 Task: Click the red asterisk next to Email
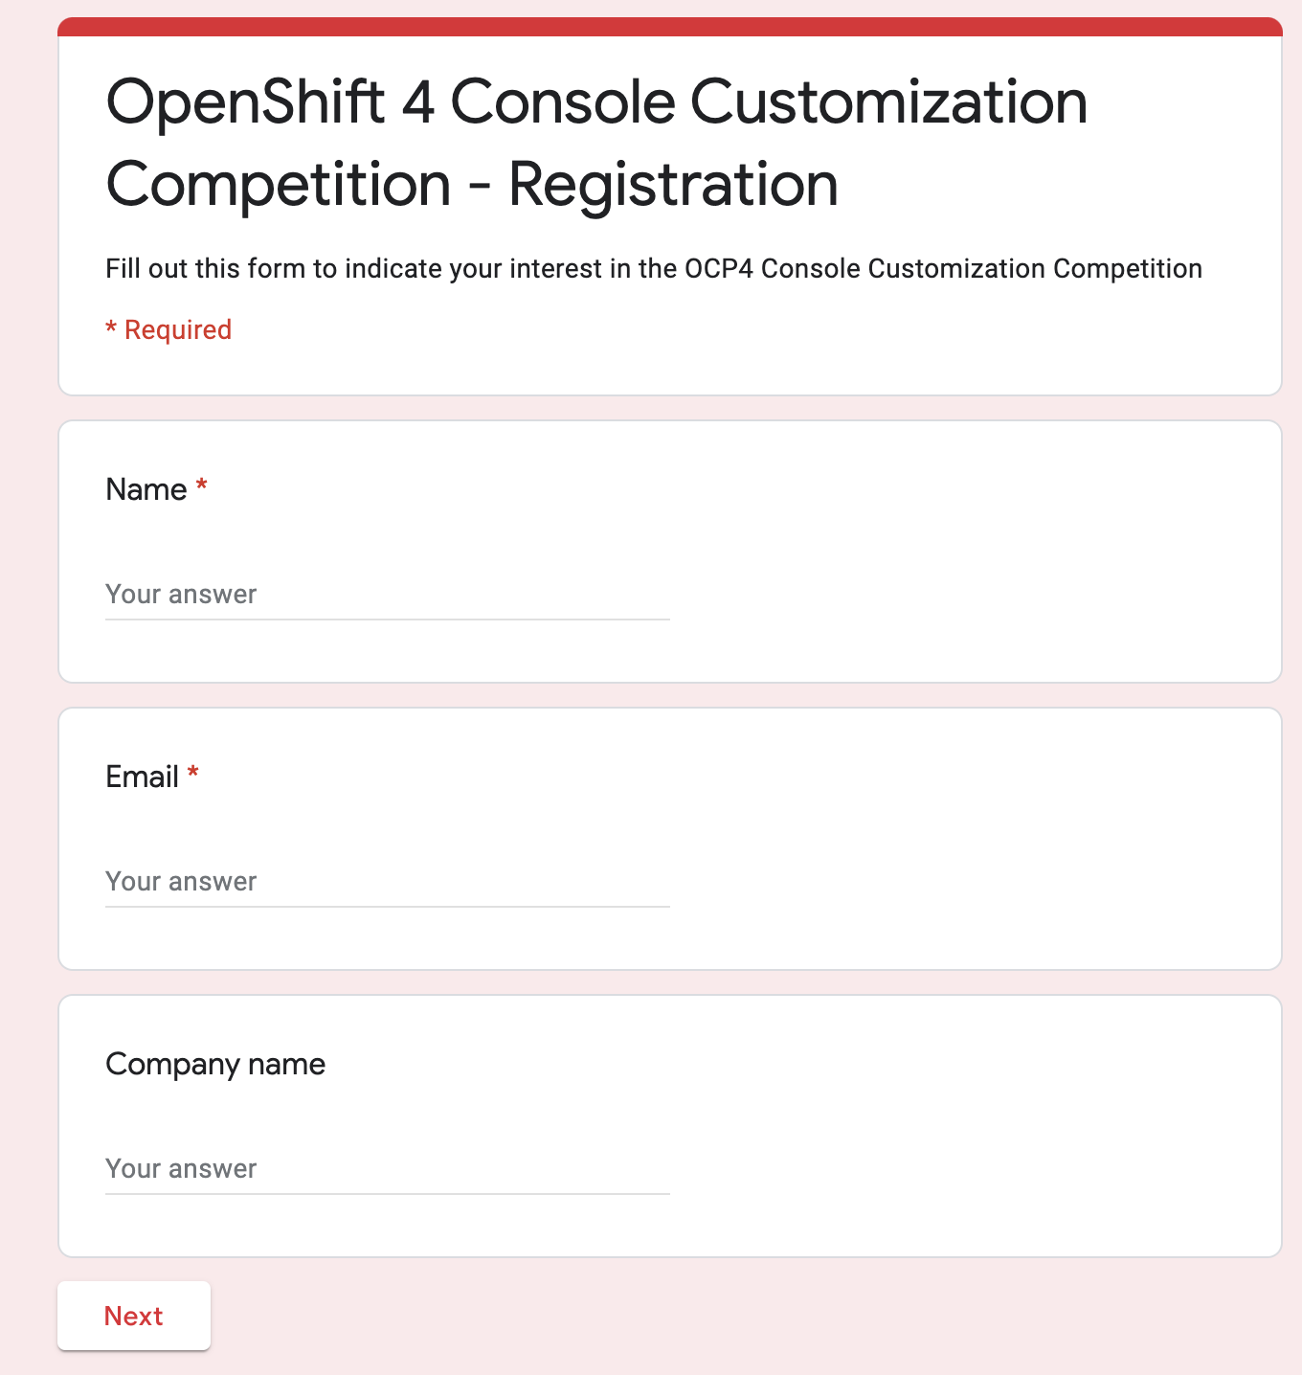tap(194, 772)
